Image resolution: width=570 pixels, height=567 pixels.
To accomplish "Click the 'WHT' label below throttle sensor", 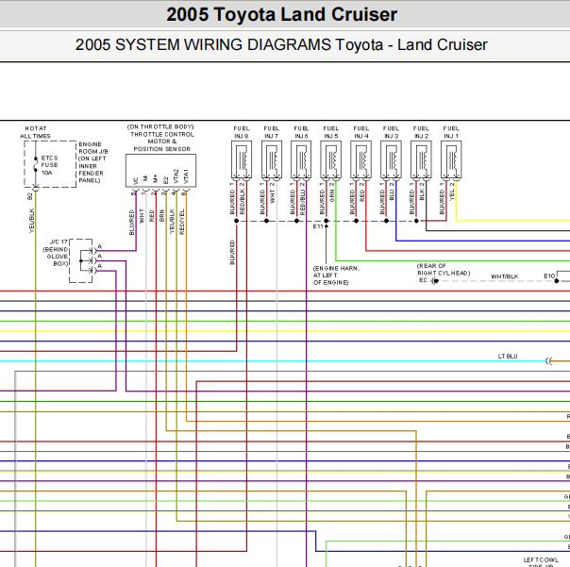I will click(x=142, y=215).
